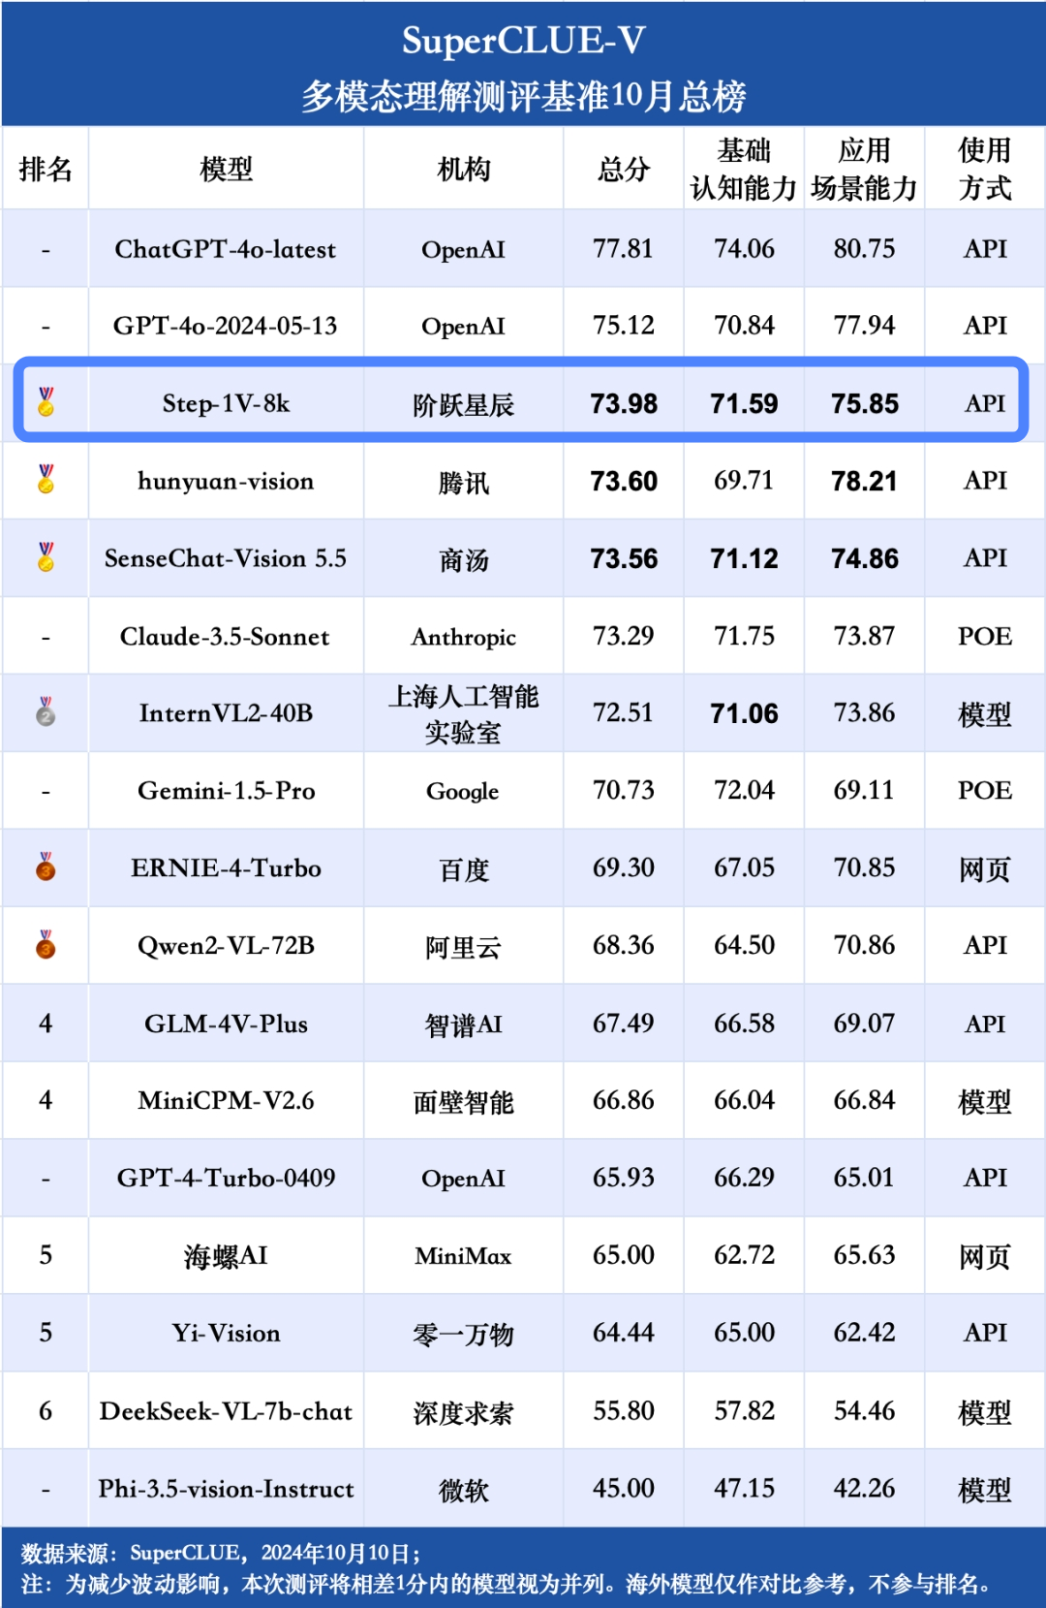The height and width of the screenshot is (1608, 1046).
Task: Click the total score 73.56
Action: tap(624, 558)
